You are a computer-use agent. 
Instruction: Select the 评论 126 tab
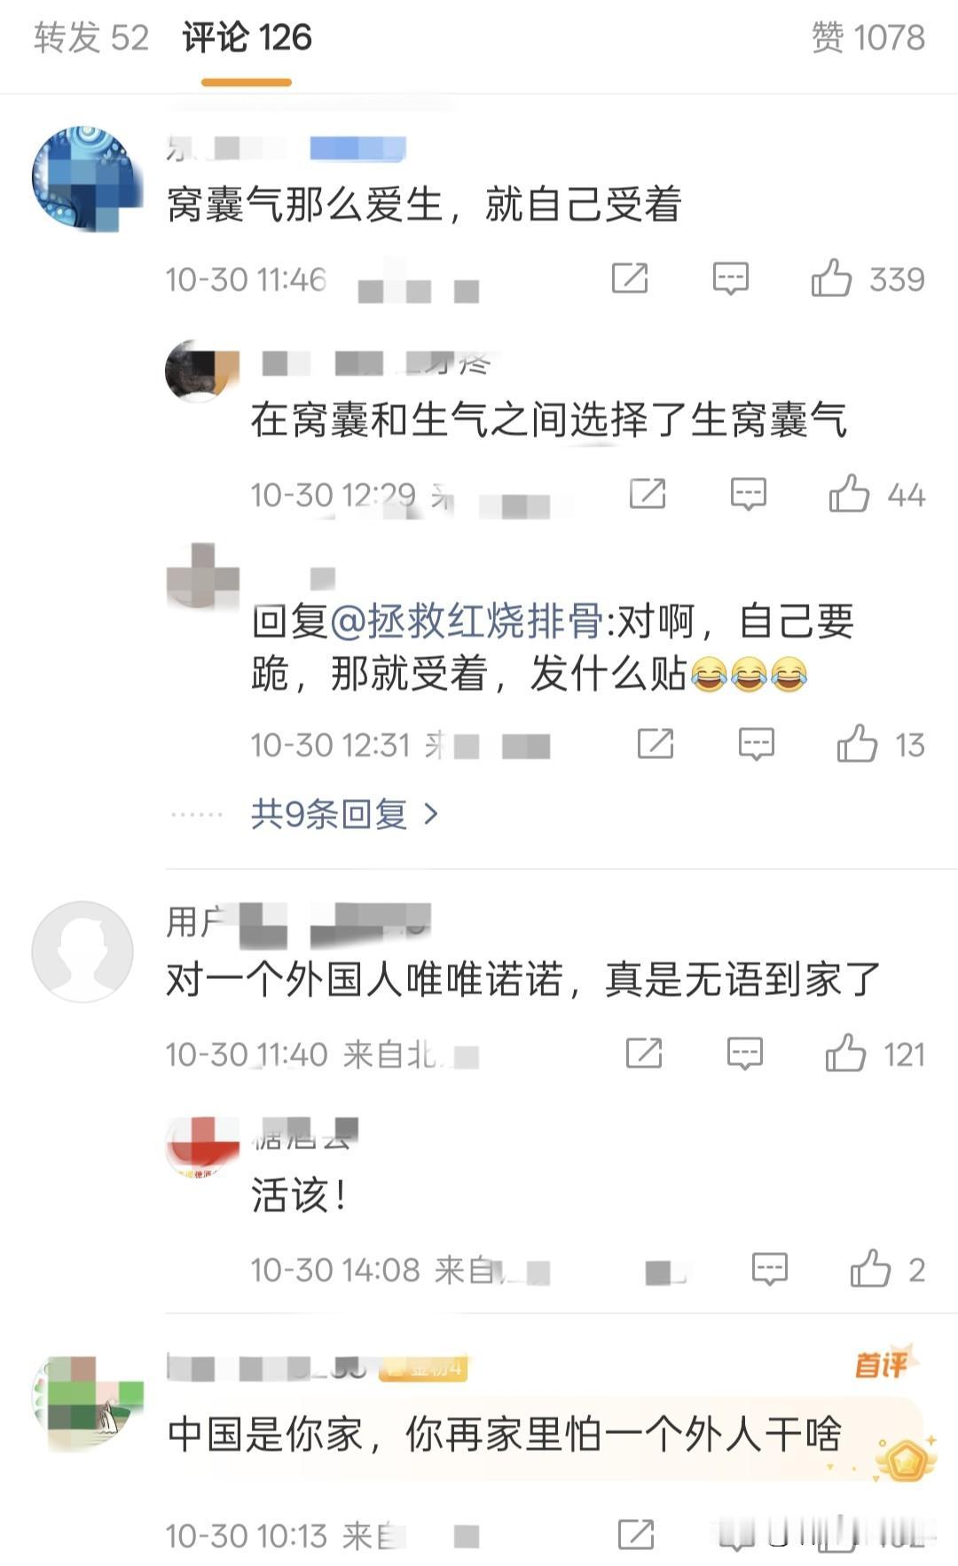[247, 38]
